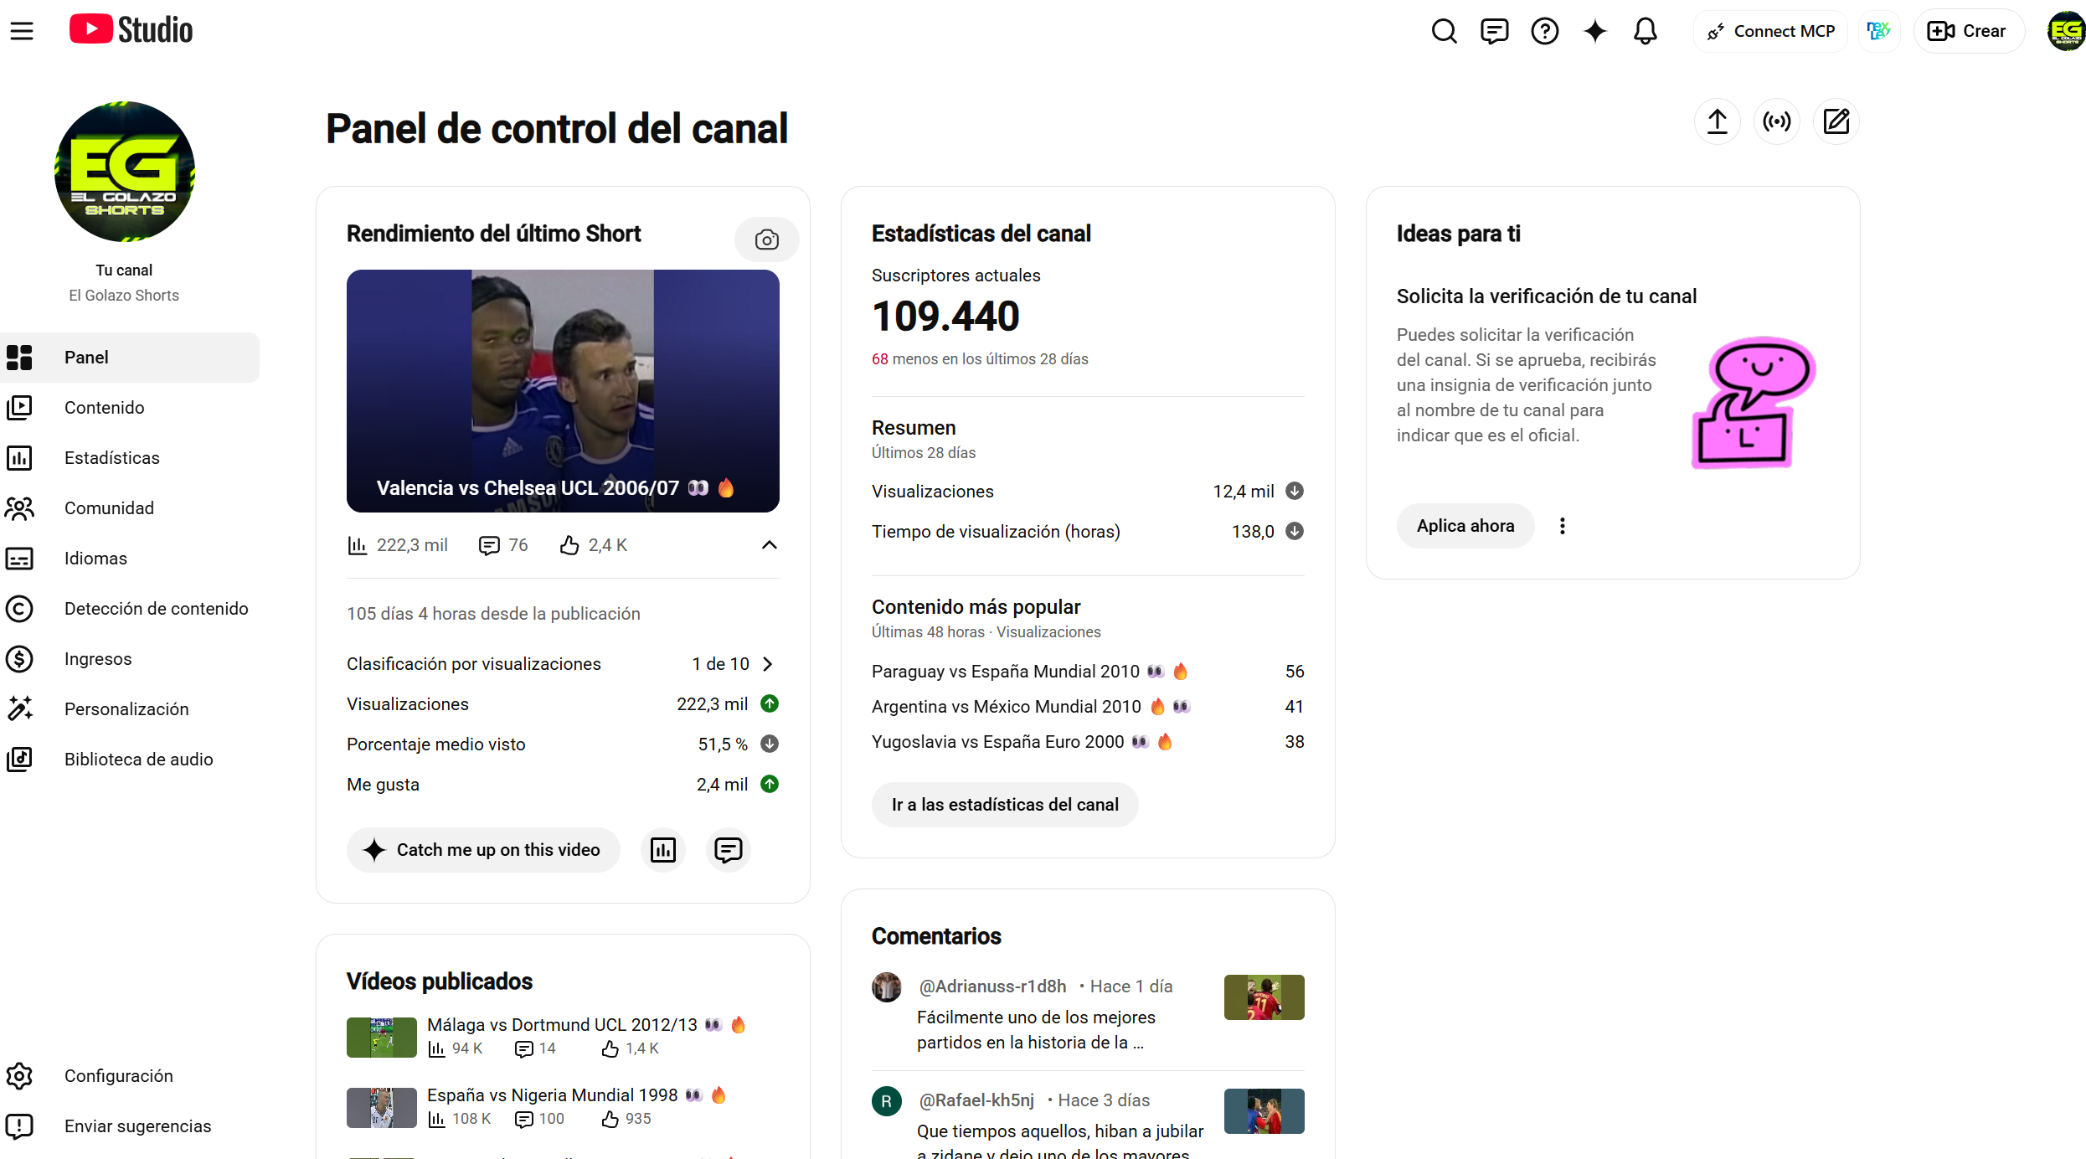Click the green R avatar of Rafael

pos(887,1101)
